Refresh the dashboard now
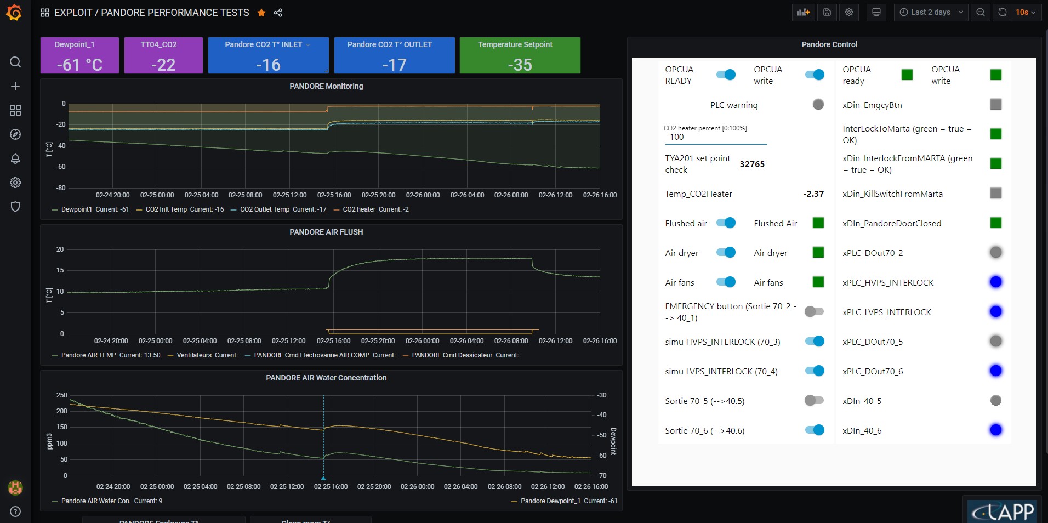 (x=1003, y=12)
